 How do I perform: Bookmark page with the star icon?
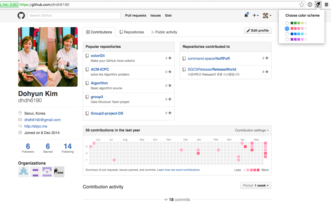(302, 4)
